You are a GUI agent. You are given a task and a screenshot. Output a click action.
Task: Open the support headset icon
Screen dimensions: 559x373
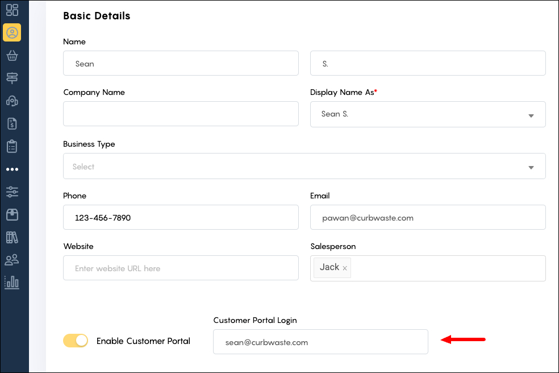tap(12, 101)
